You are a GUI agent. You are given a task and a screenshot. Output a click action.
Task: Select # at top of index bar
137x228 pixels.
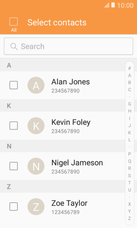(x=129, y=68)
